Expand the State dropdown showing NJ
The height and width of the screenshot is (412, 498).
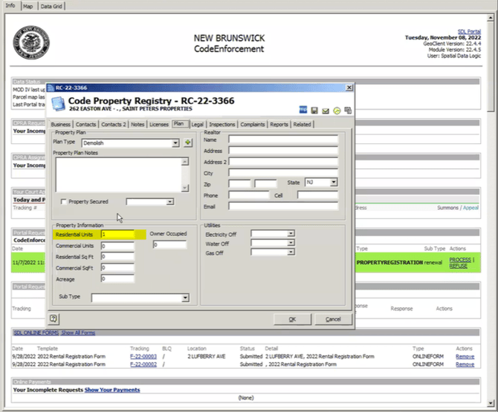(x=321, y=183)
